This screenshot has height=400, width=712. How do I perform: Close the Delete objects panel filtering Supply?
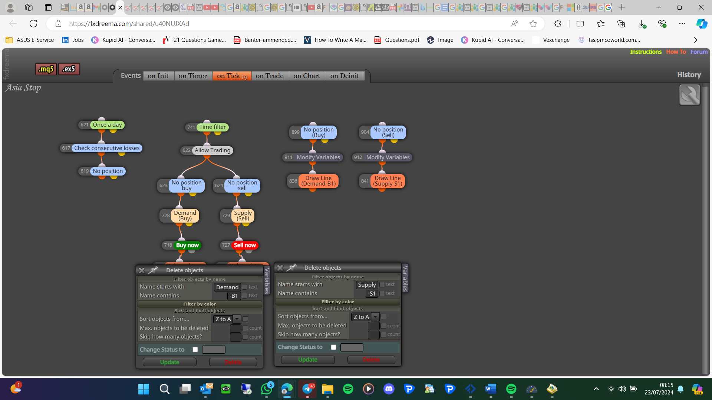(x=280, y=268)
